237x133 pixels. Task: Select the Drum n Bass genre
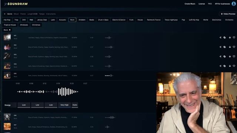103,20
